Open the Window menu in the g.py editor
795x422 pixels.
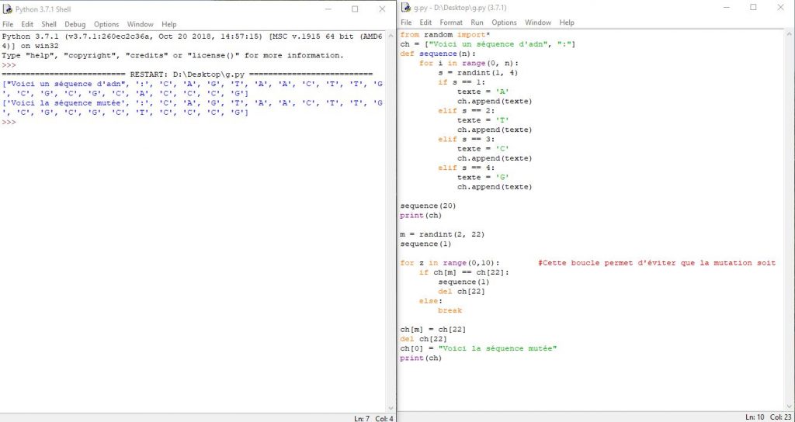coord(537,22)
